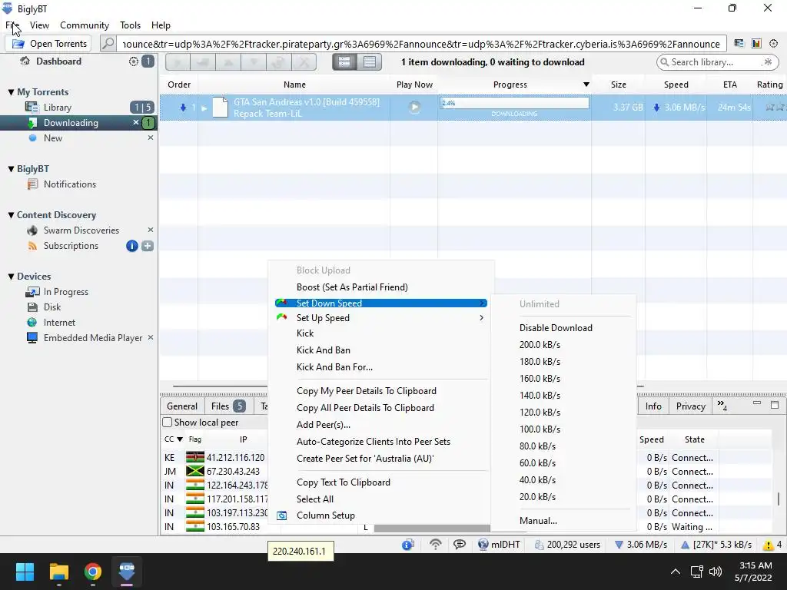Toggle the Show local peer checkbox
This screenshot has height=590, width=787.
pos(167,423)
